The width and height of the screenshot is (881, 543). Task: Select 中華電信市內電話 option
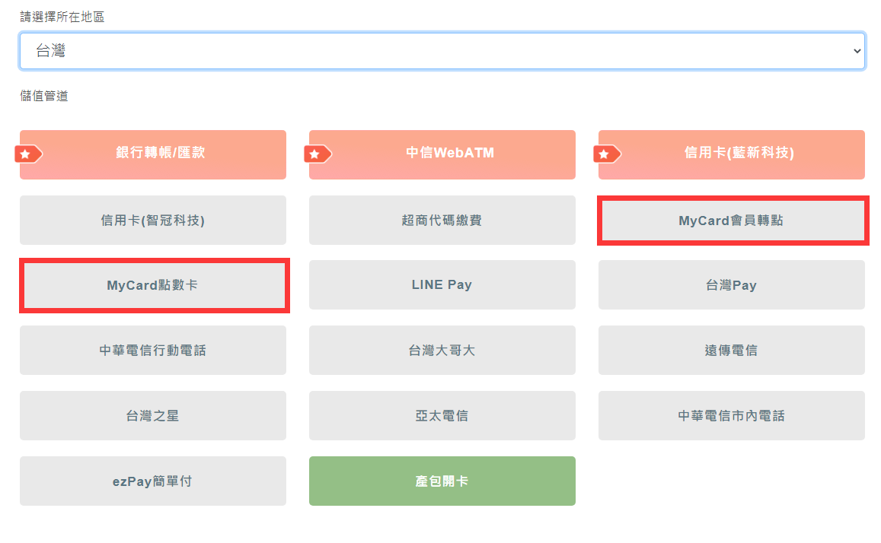[732, 416]
